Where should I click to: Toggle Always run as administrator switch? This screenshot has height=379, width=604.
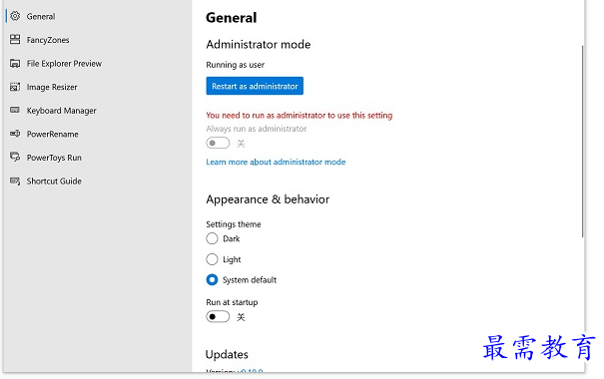pyautogui.click(x=218, y=144)
